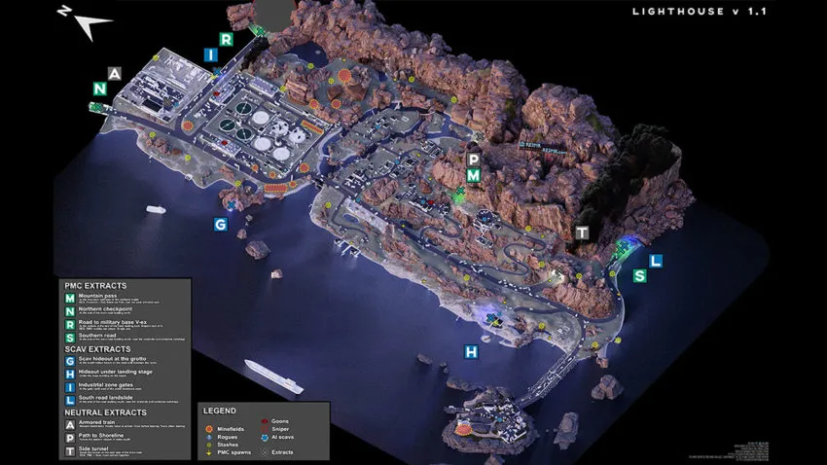Viewport: 827px width, 465px height.
Task: Click the "Mountain pass" label
Action: (97, 296)
